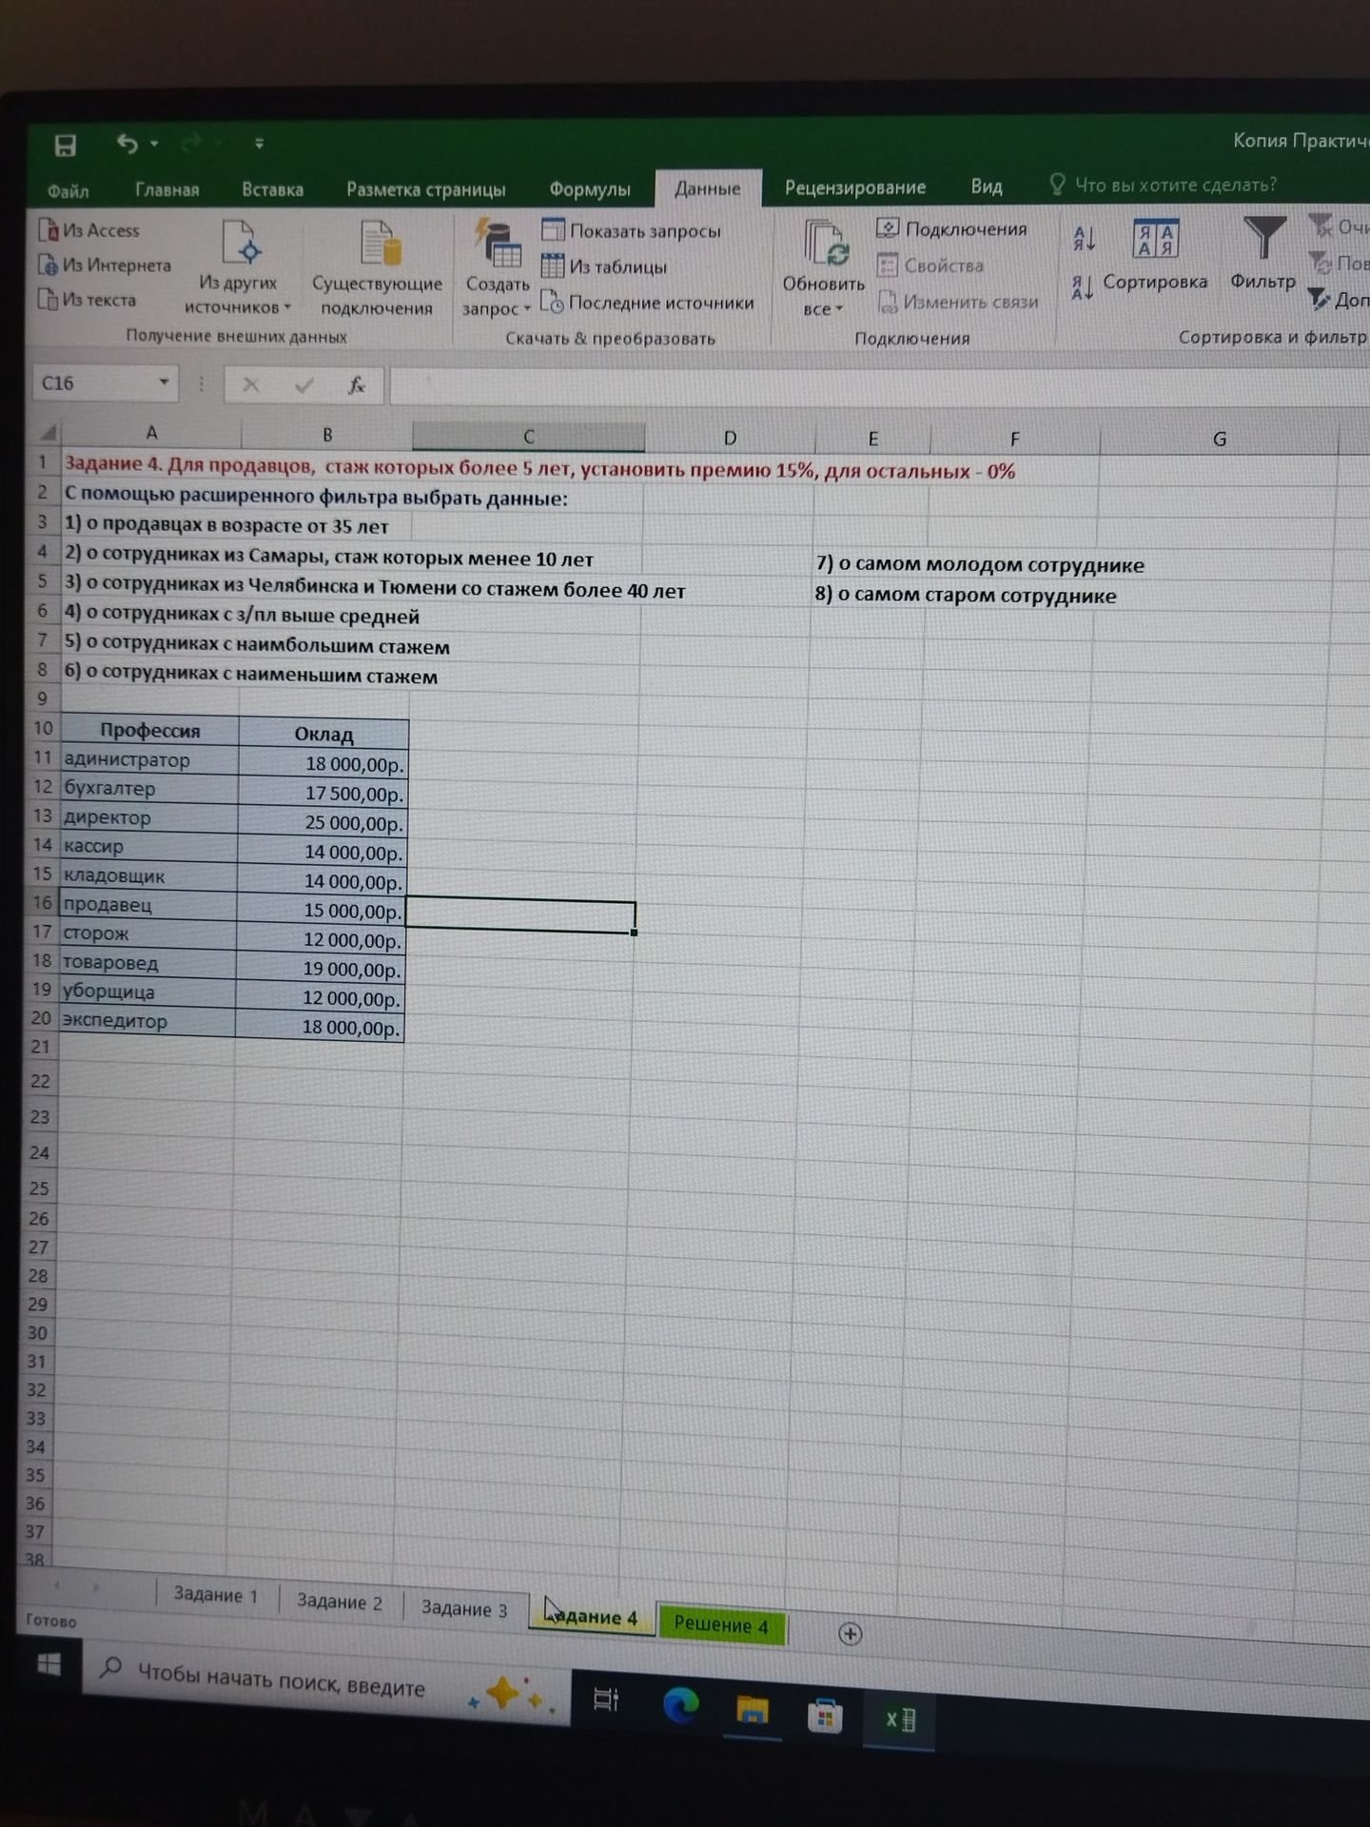Select row 21 by its row header

pyautogui.click(x=40, y=1047)
